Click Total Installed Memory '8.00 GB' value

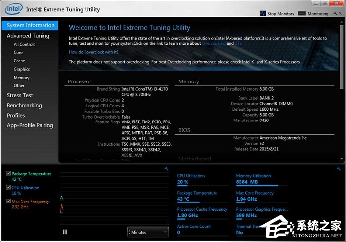(266, 89)
